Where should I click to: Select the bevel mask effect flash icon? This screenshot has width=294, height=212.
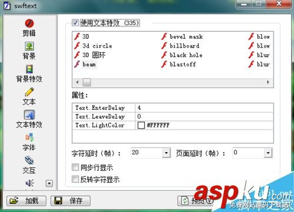pyautogui.click(x=164, y=36)
